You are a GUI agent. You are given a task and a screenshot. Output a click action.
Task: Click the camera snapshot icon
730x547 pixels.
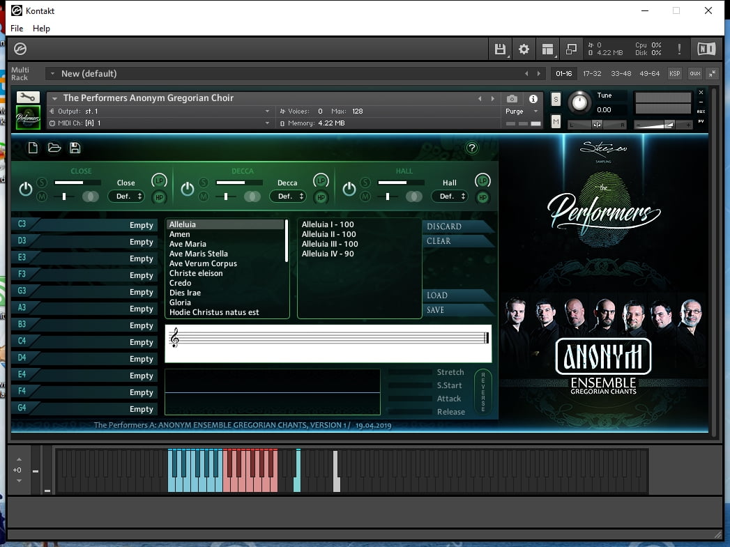pos(512,99)
